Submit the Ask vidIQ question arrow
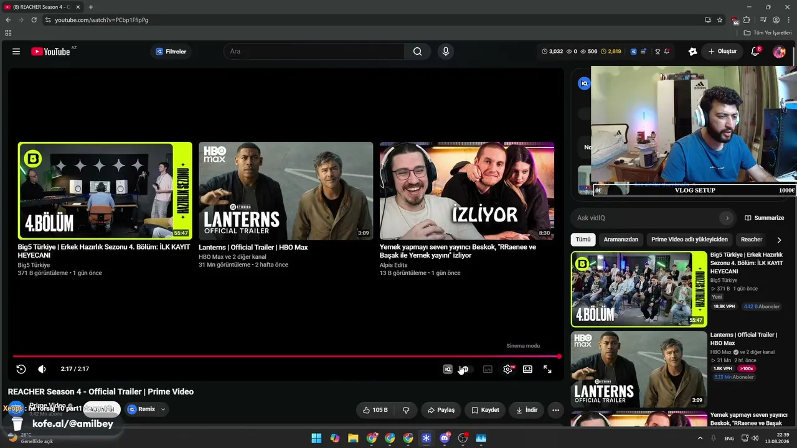This screenshot has height=448, width=797. (727, 218)
